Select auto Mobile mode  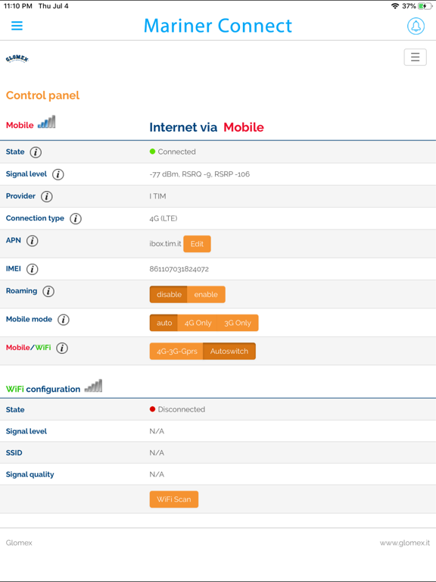pos(163,323)
